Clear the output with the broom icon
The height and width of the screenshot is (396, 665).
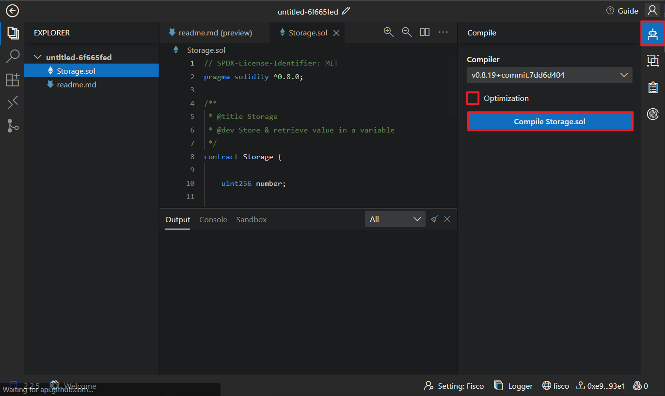click(434, 219)
